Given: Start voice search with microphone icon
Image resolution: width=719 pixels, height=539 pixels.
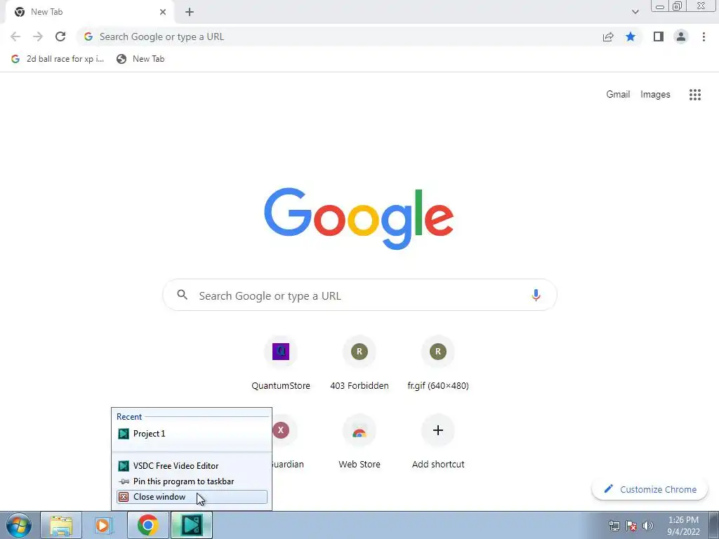Looking at the screenshot, I should 536,295.
